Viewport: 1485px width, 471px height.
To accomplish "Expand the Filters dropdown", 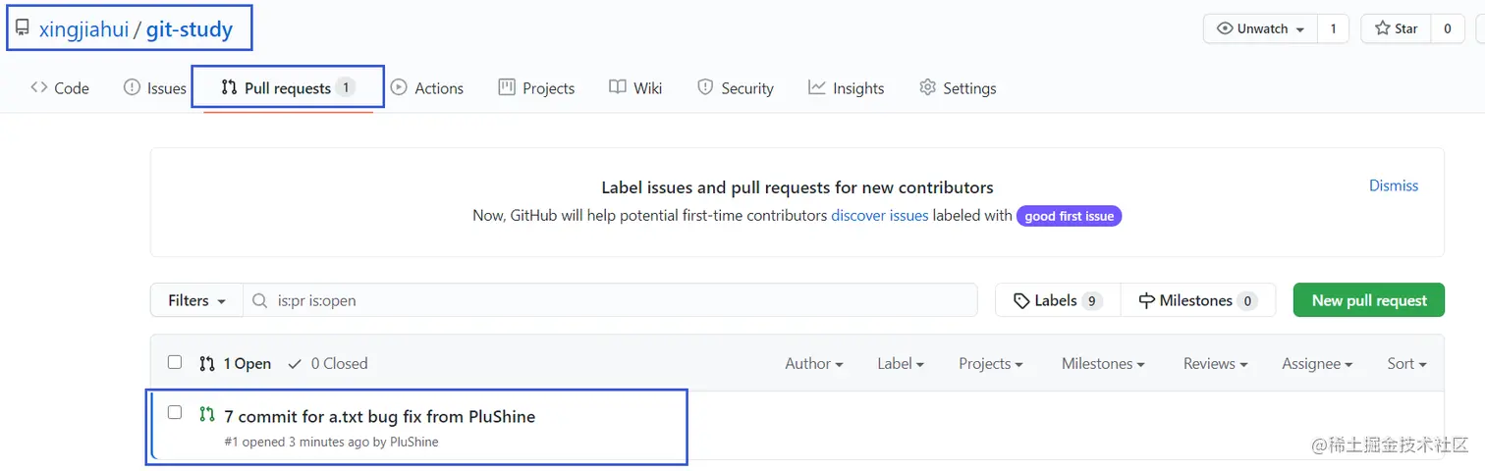I will pyautogui.click(x=196, y=301).
